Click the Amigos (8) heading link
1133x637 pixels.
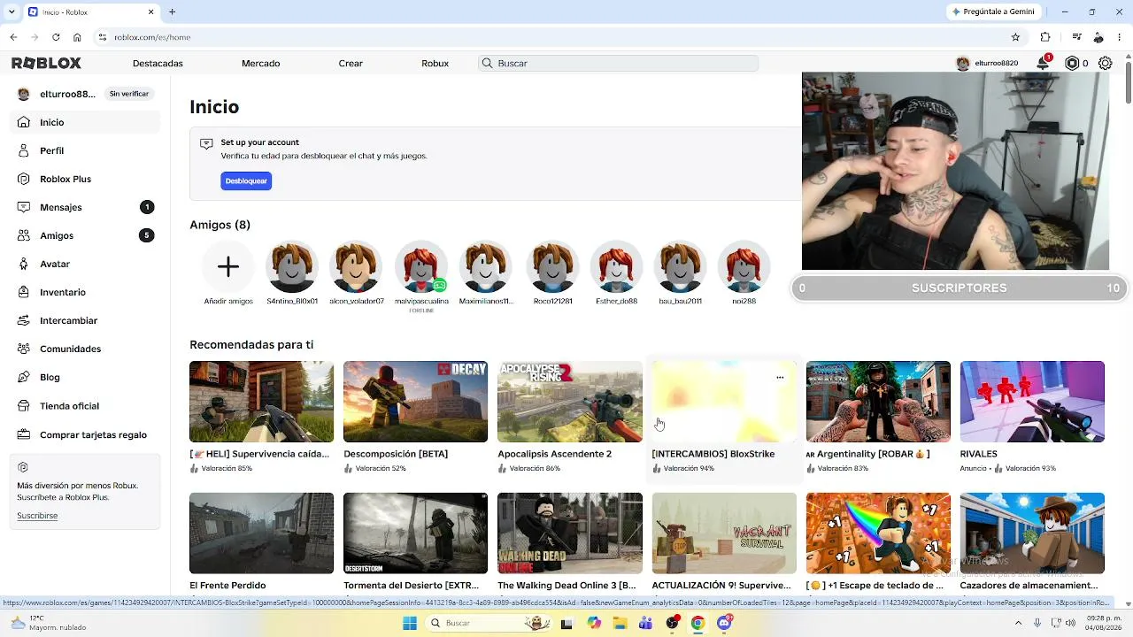(x=220, y=225)
